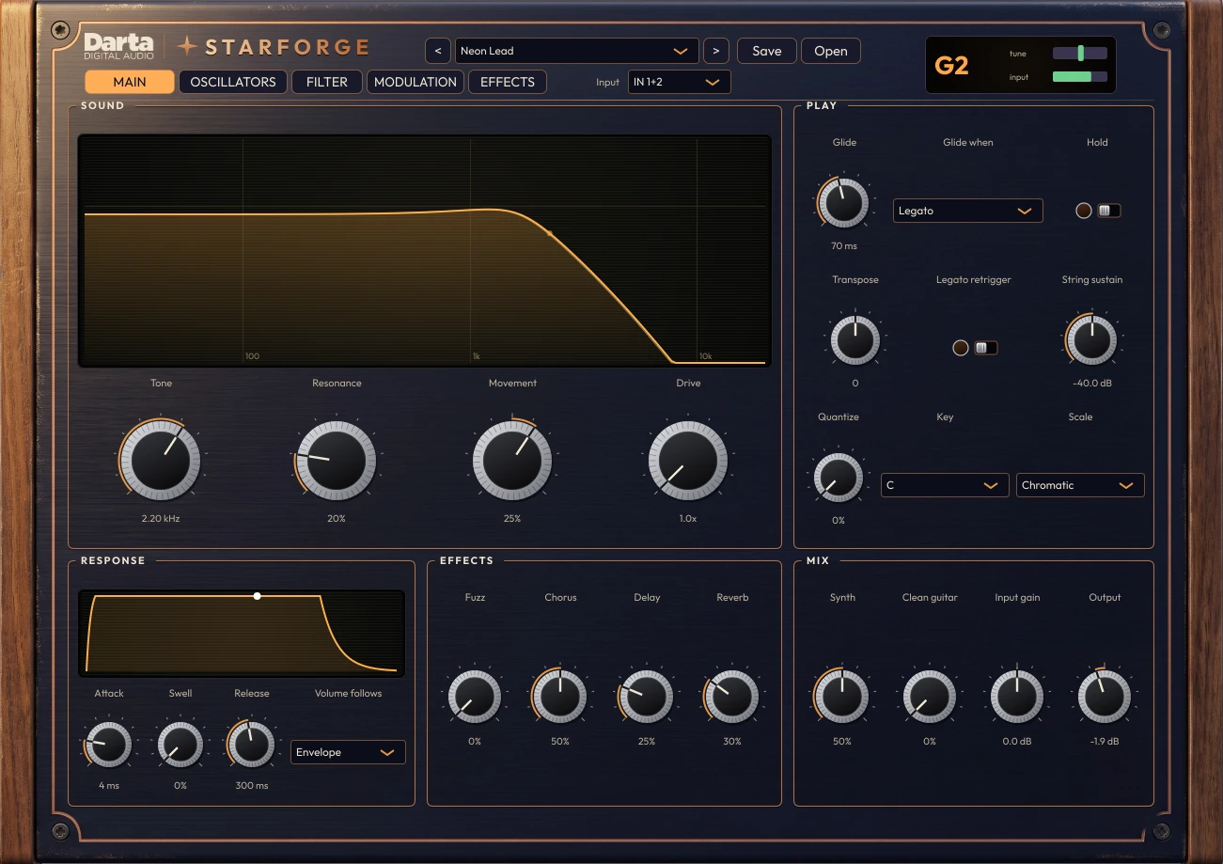Click the Quantize knob
Image resolution: width=1223 pixels, height=864 pixels.
[839, 477]
